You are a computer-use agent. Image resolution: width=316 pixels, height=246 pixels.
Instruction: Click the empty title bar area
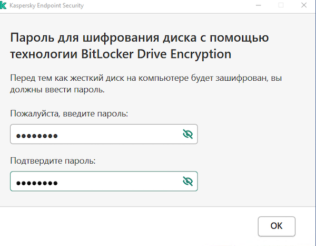pyautogui.click(x=169, y=5)
